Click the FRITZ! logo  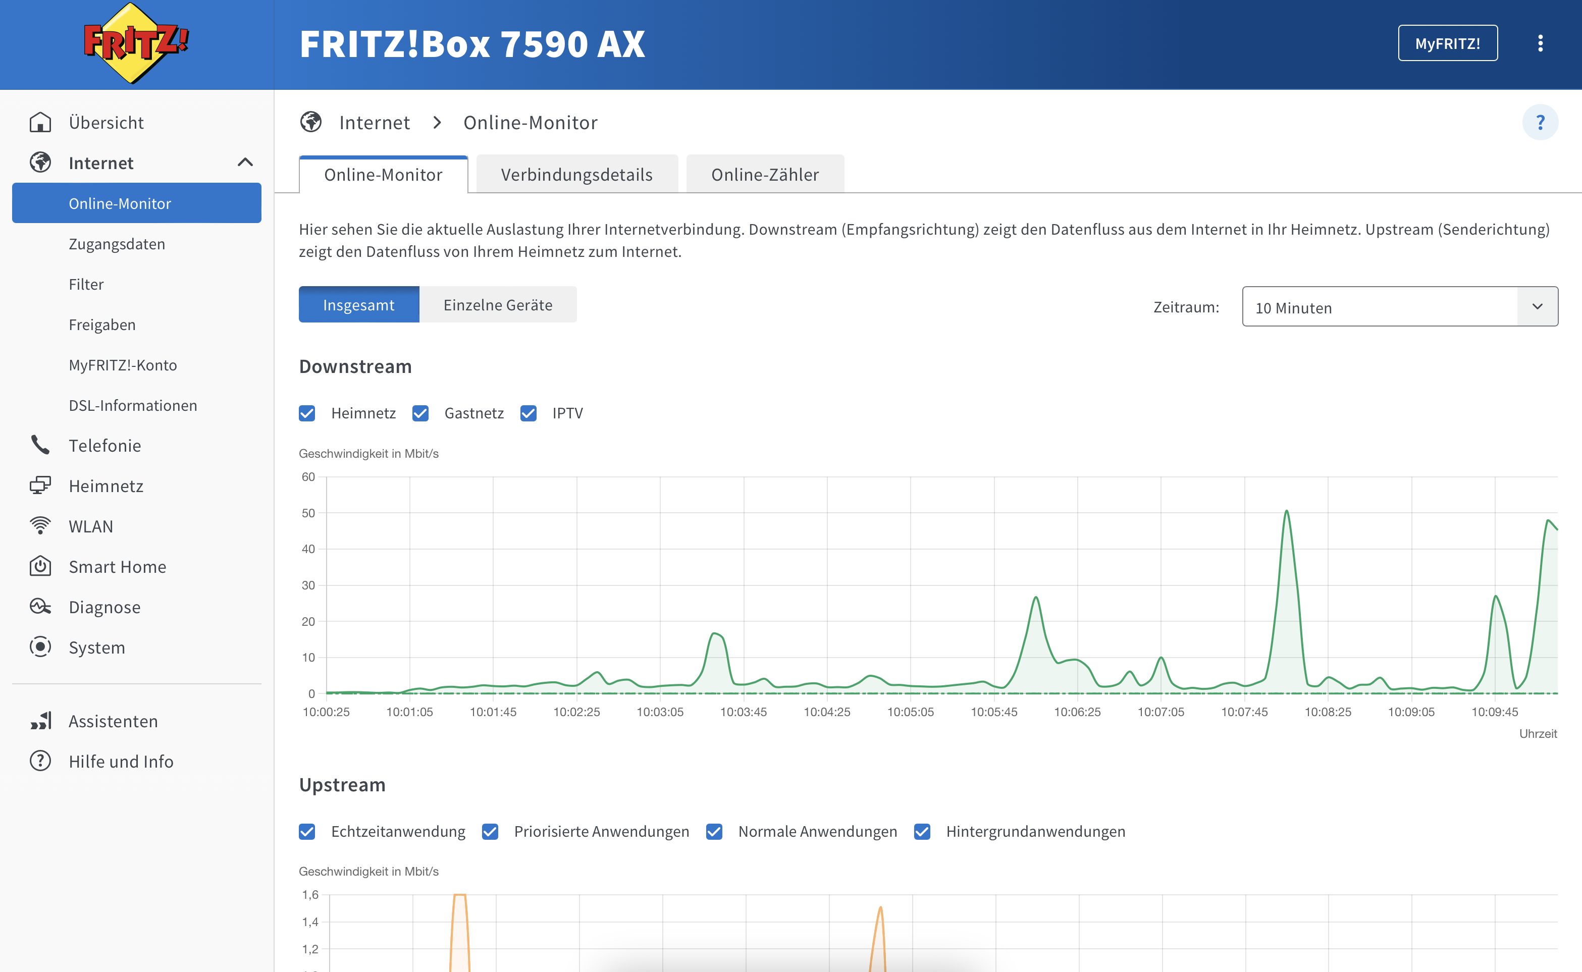136,43
